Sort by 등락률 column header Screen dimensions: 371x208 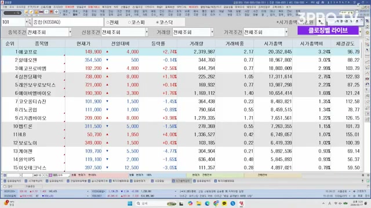pos(158,44)
